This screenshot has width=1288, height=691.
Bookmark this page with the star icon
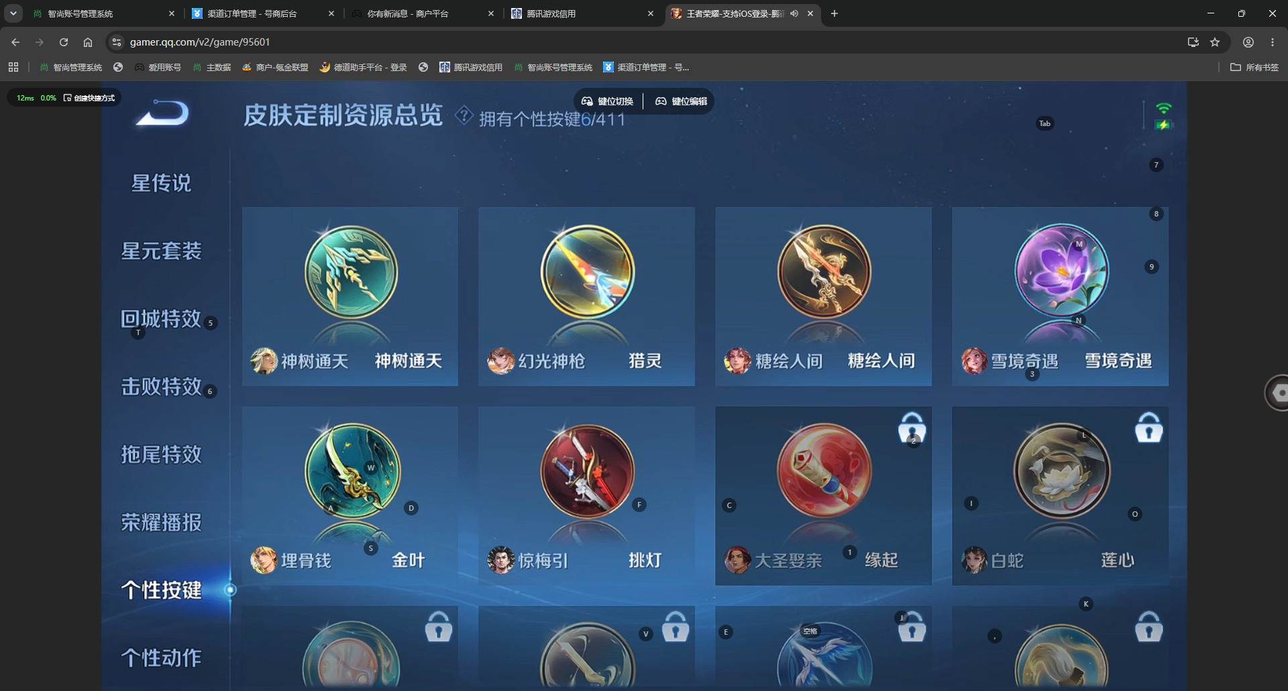pyautogui.click(x=1215, y=42)
